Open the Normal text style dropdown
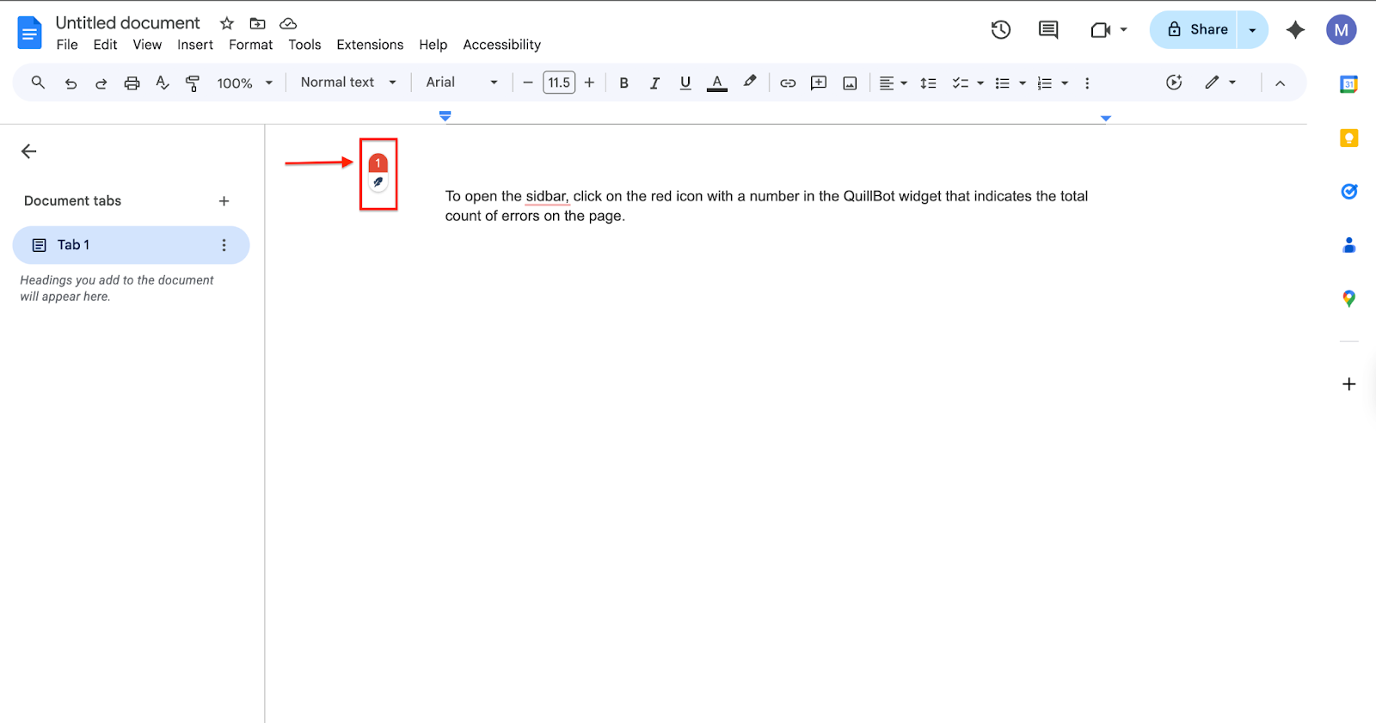 click(x=347, y=83)
